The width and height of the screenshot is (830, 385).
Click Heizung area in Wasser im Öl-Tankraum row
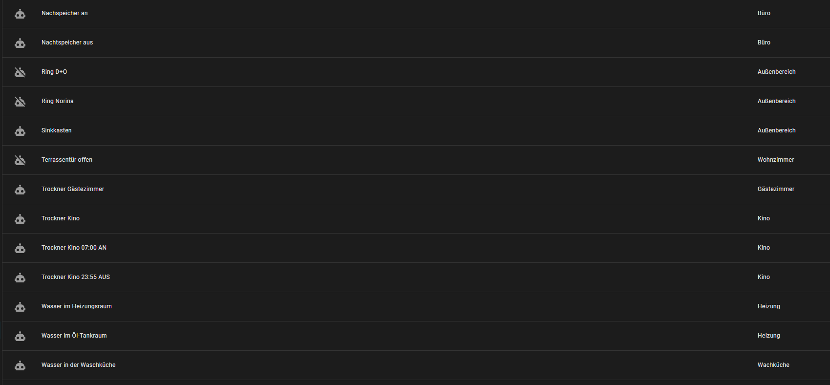pos(768,336)
